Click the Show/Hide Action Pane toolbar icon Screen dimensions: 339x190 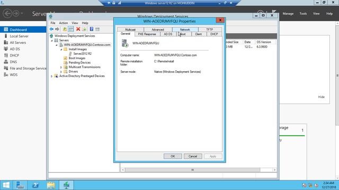coord(97,29)
